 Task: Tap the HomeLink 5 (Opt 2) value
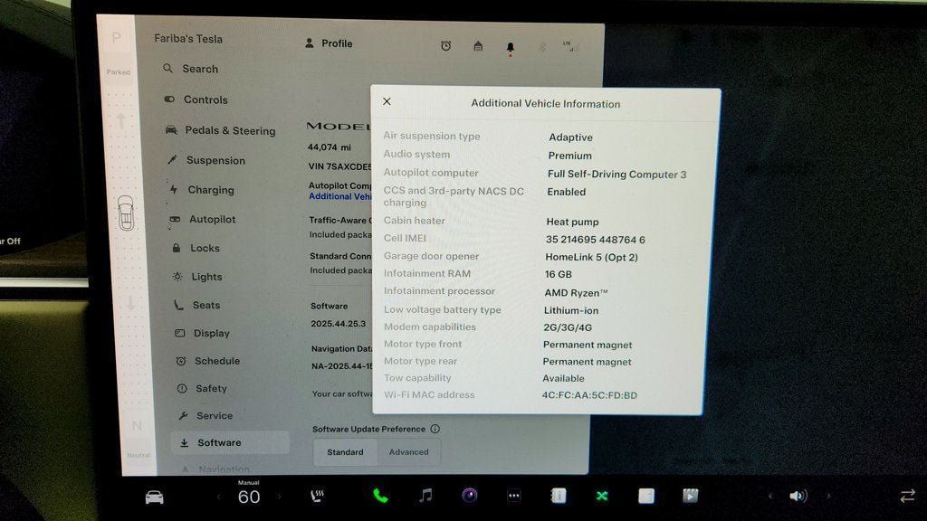pyautogui.click(x=591, y=257)
